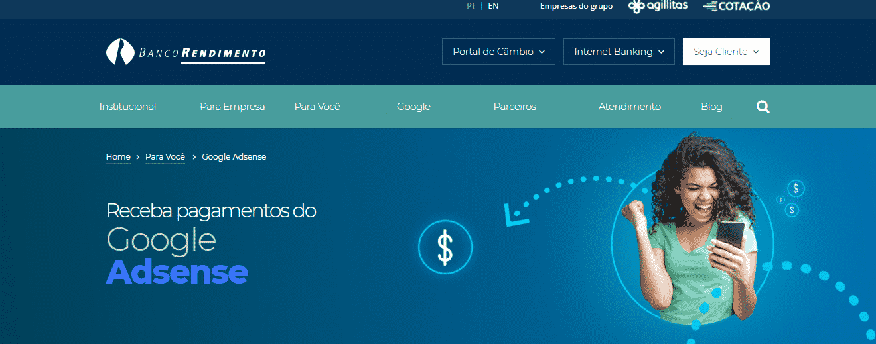The width and height of the screenshot is (876, 344).
Task: Expand the Internet Banking dropdown
Action: click(x=619, y=52)
